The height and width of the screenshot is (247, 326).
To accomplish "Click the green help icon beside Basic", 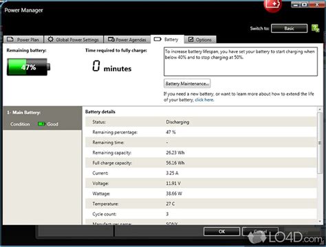I will [x=316, y=28].
